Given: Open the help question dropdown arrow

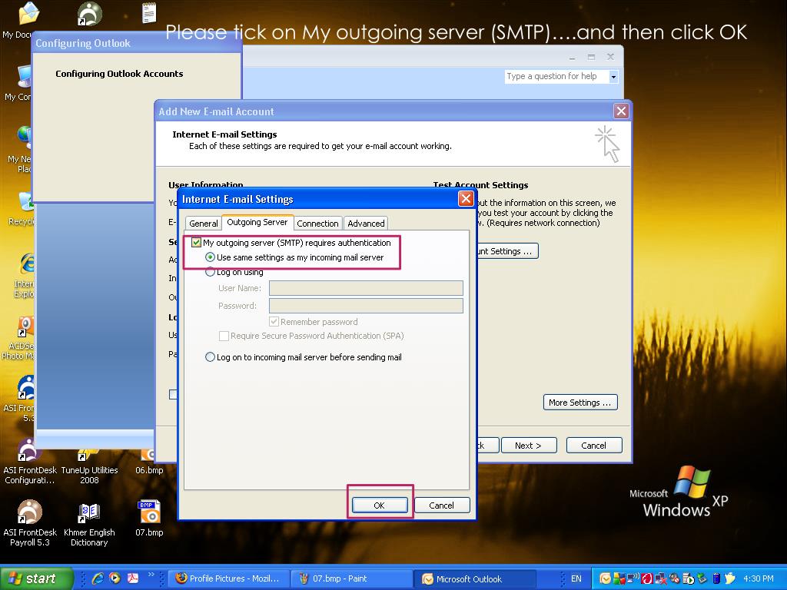Looking at the screenshot, I should pos(613,77).
